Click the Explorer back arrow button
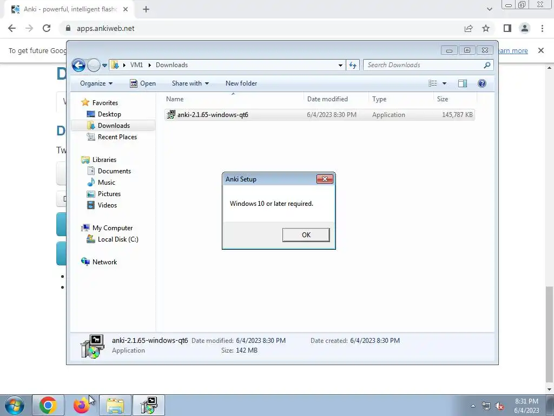This screenshot has width=554, height=416. (78, 65)
